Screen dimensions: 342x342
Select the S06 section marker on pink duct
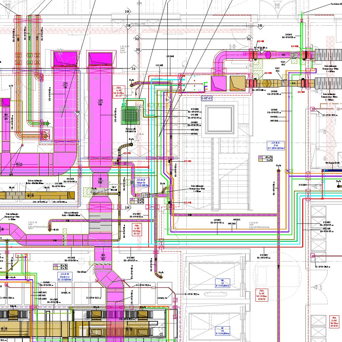coord(77,112)
